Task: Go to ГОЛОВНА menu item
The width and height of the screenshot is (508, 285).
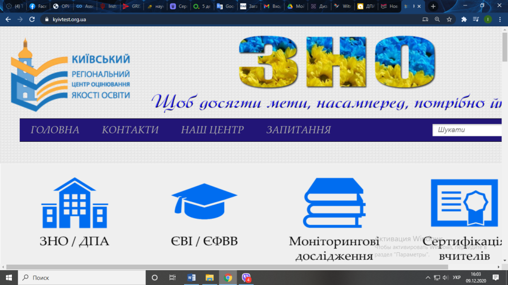Action: point(55,130)
